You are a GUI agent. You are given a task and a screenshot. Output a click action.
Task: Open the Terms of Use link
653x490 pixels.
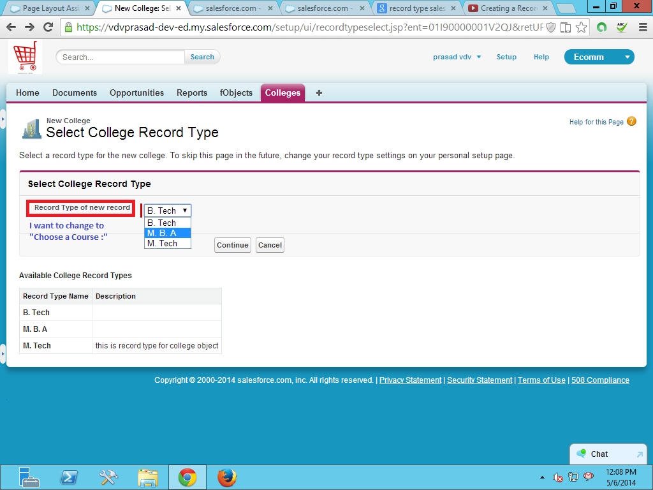pyautogui.click(x=541, y=380)
